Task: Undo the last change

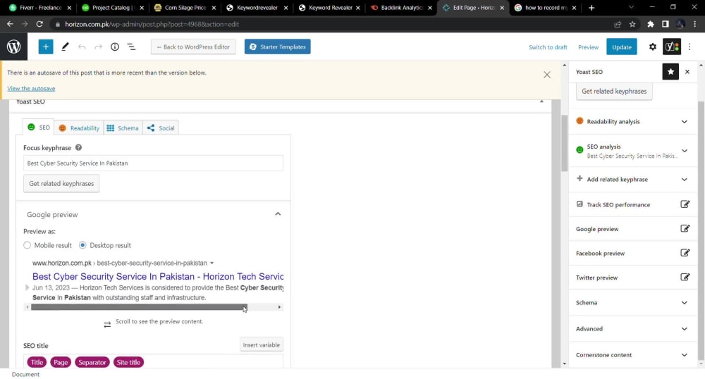Action: click(x=81, y=46)
